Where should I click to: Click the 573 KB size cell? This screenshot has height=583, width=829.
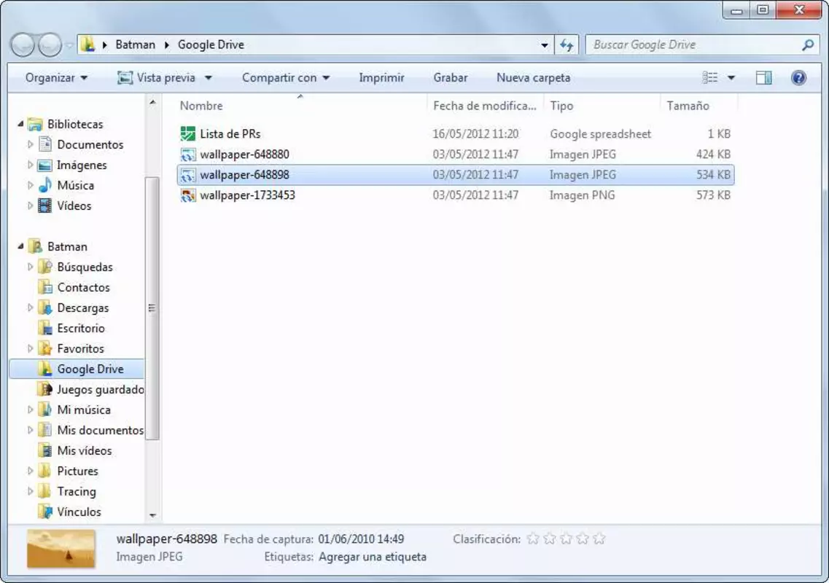point(713,195)
